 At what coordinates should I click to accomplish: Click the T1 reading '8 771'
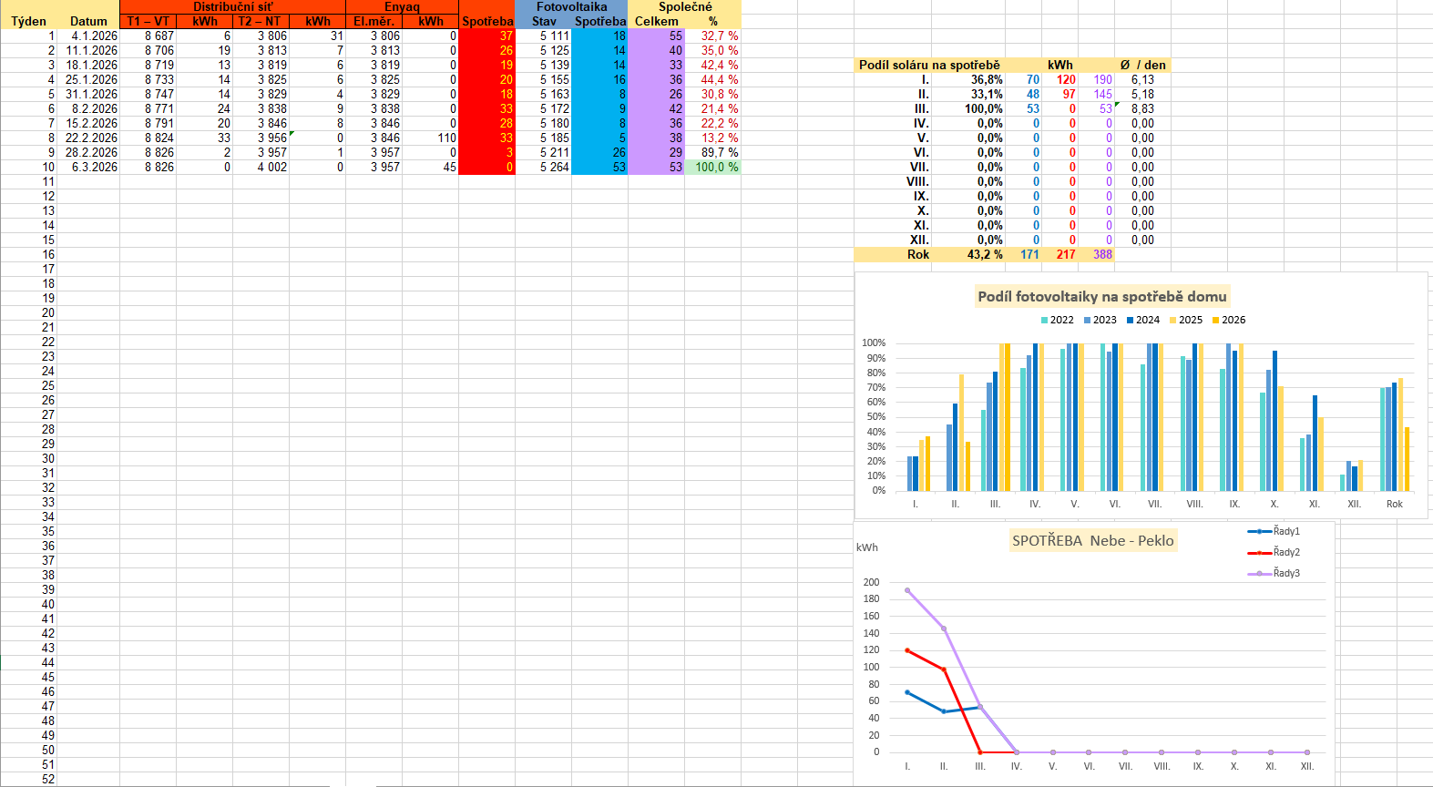point(148,108)
